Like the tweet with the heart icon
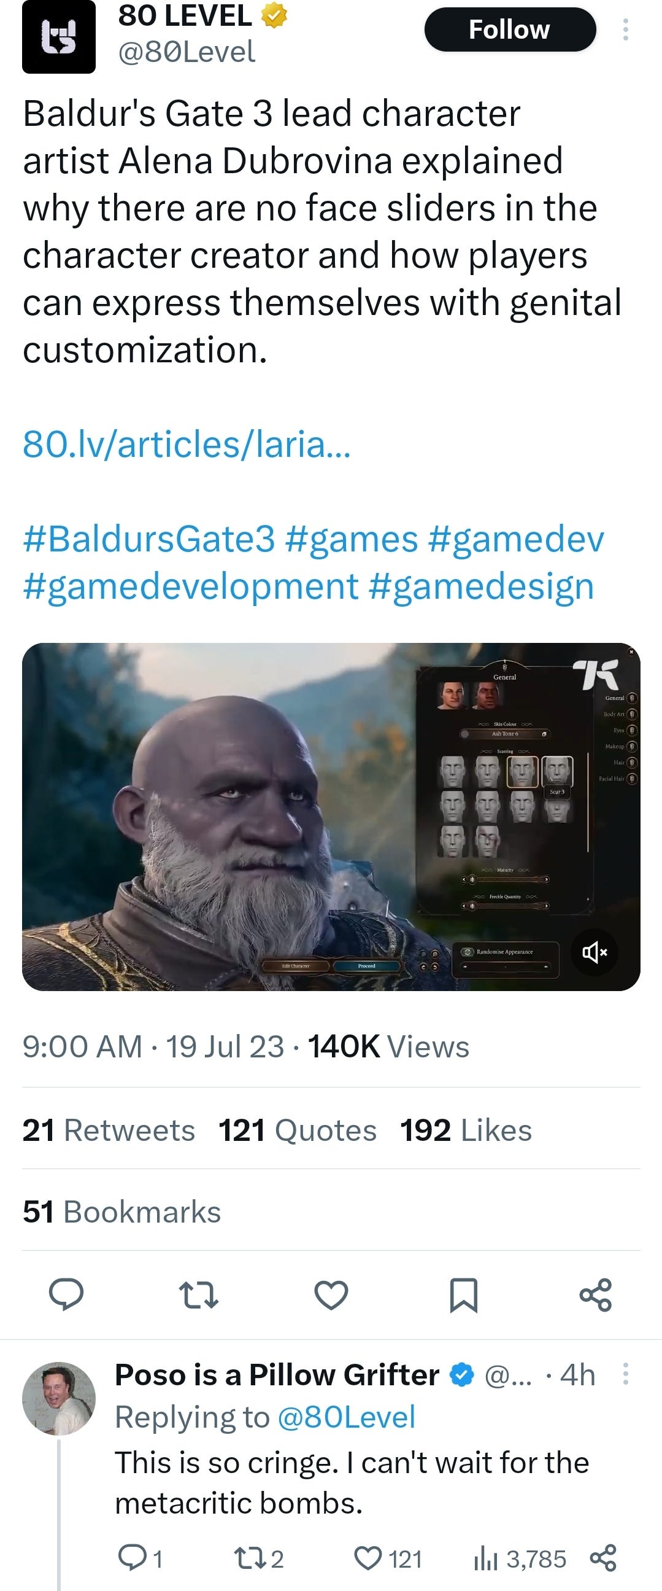The height and width of the screenshot is (1591, 662). click(x=331, y=1295)
